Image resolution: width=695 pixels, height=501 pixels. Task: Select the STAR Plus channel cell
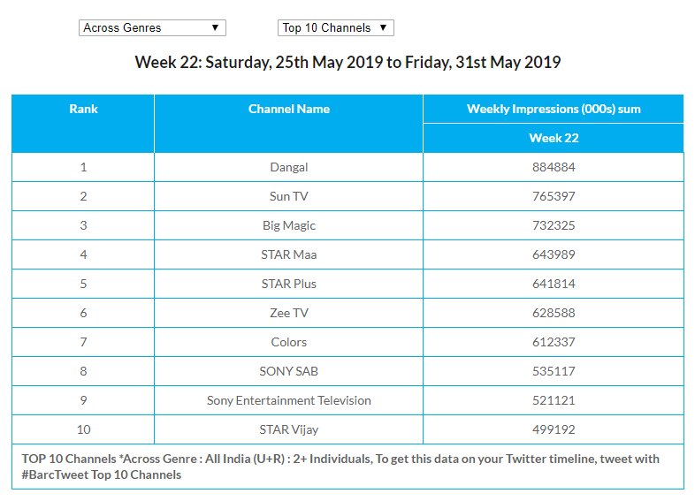click(x=289, y=284)
